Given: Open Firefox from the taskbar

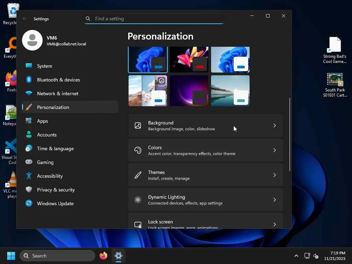Looking at the screenshot, I should [x=103, y=256].
